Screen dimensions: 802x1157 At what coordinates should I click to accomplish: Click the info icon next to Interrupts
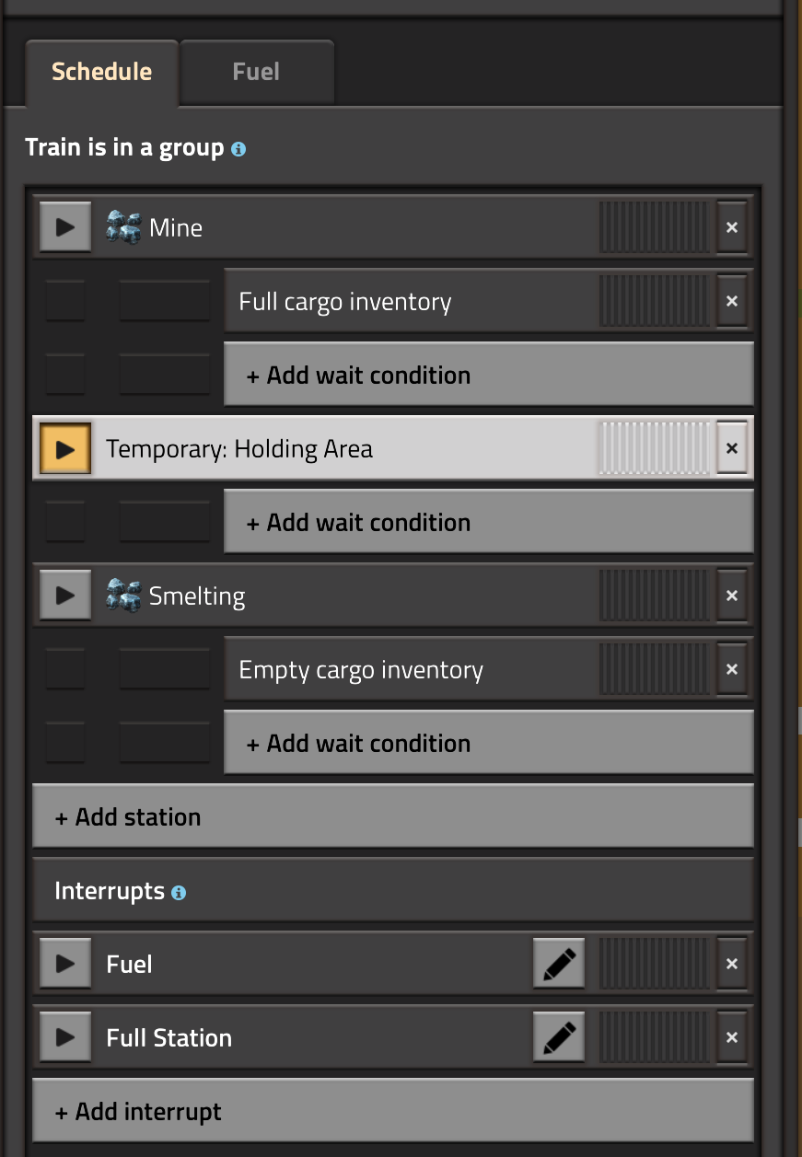point(179,892)
